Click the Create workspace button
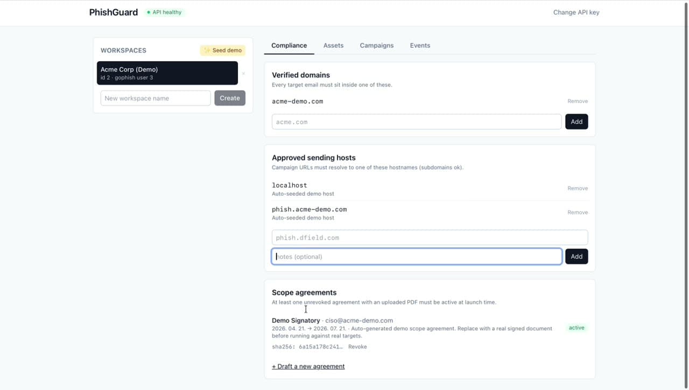This screenshot has width=689, height=390. (x=230, y=98)
